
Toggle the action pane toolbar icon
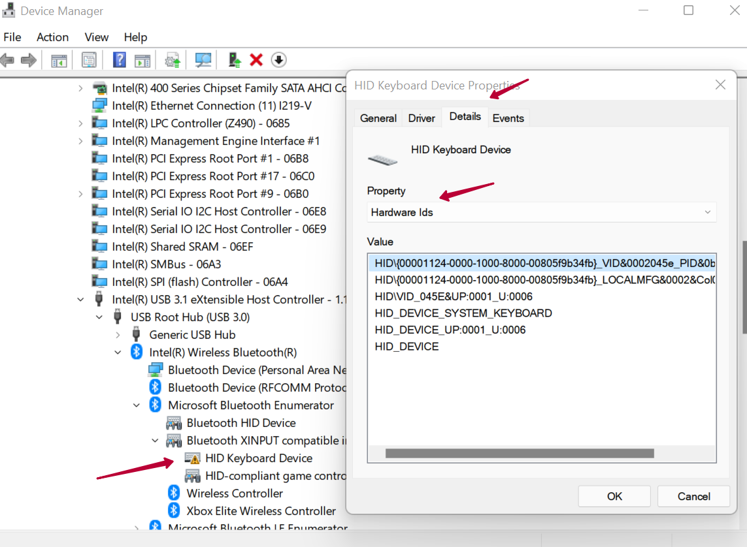coord(142,61)
